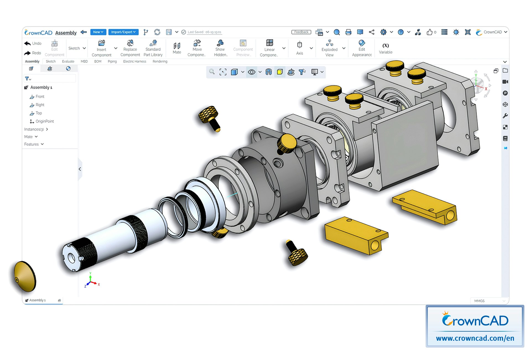The image size is (531, 354).
Task: Select the Edit Appearance tool
Action: tap(361, 48)
